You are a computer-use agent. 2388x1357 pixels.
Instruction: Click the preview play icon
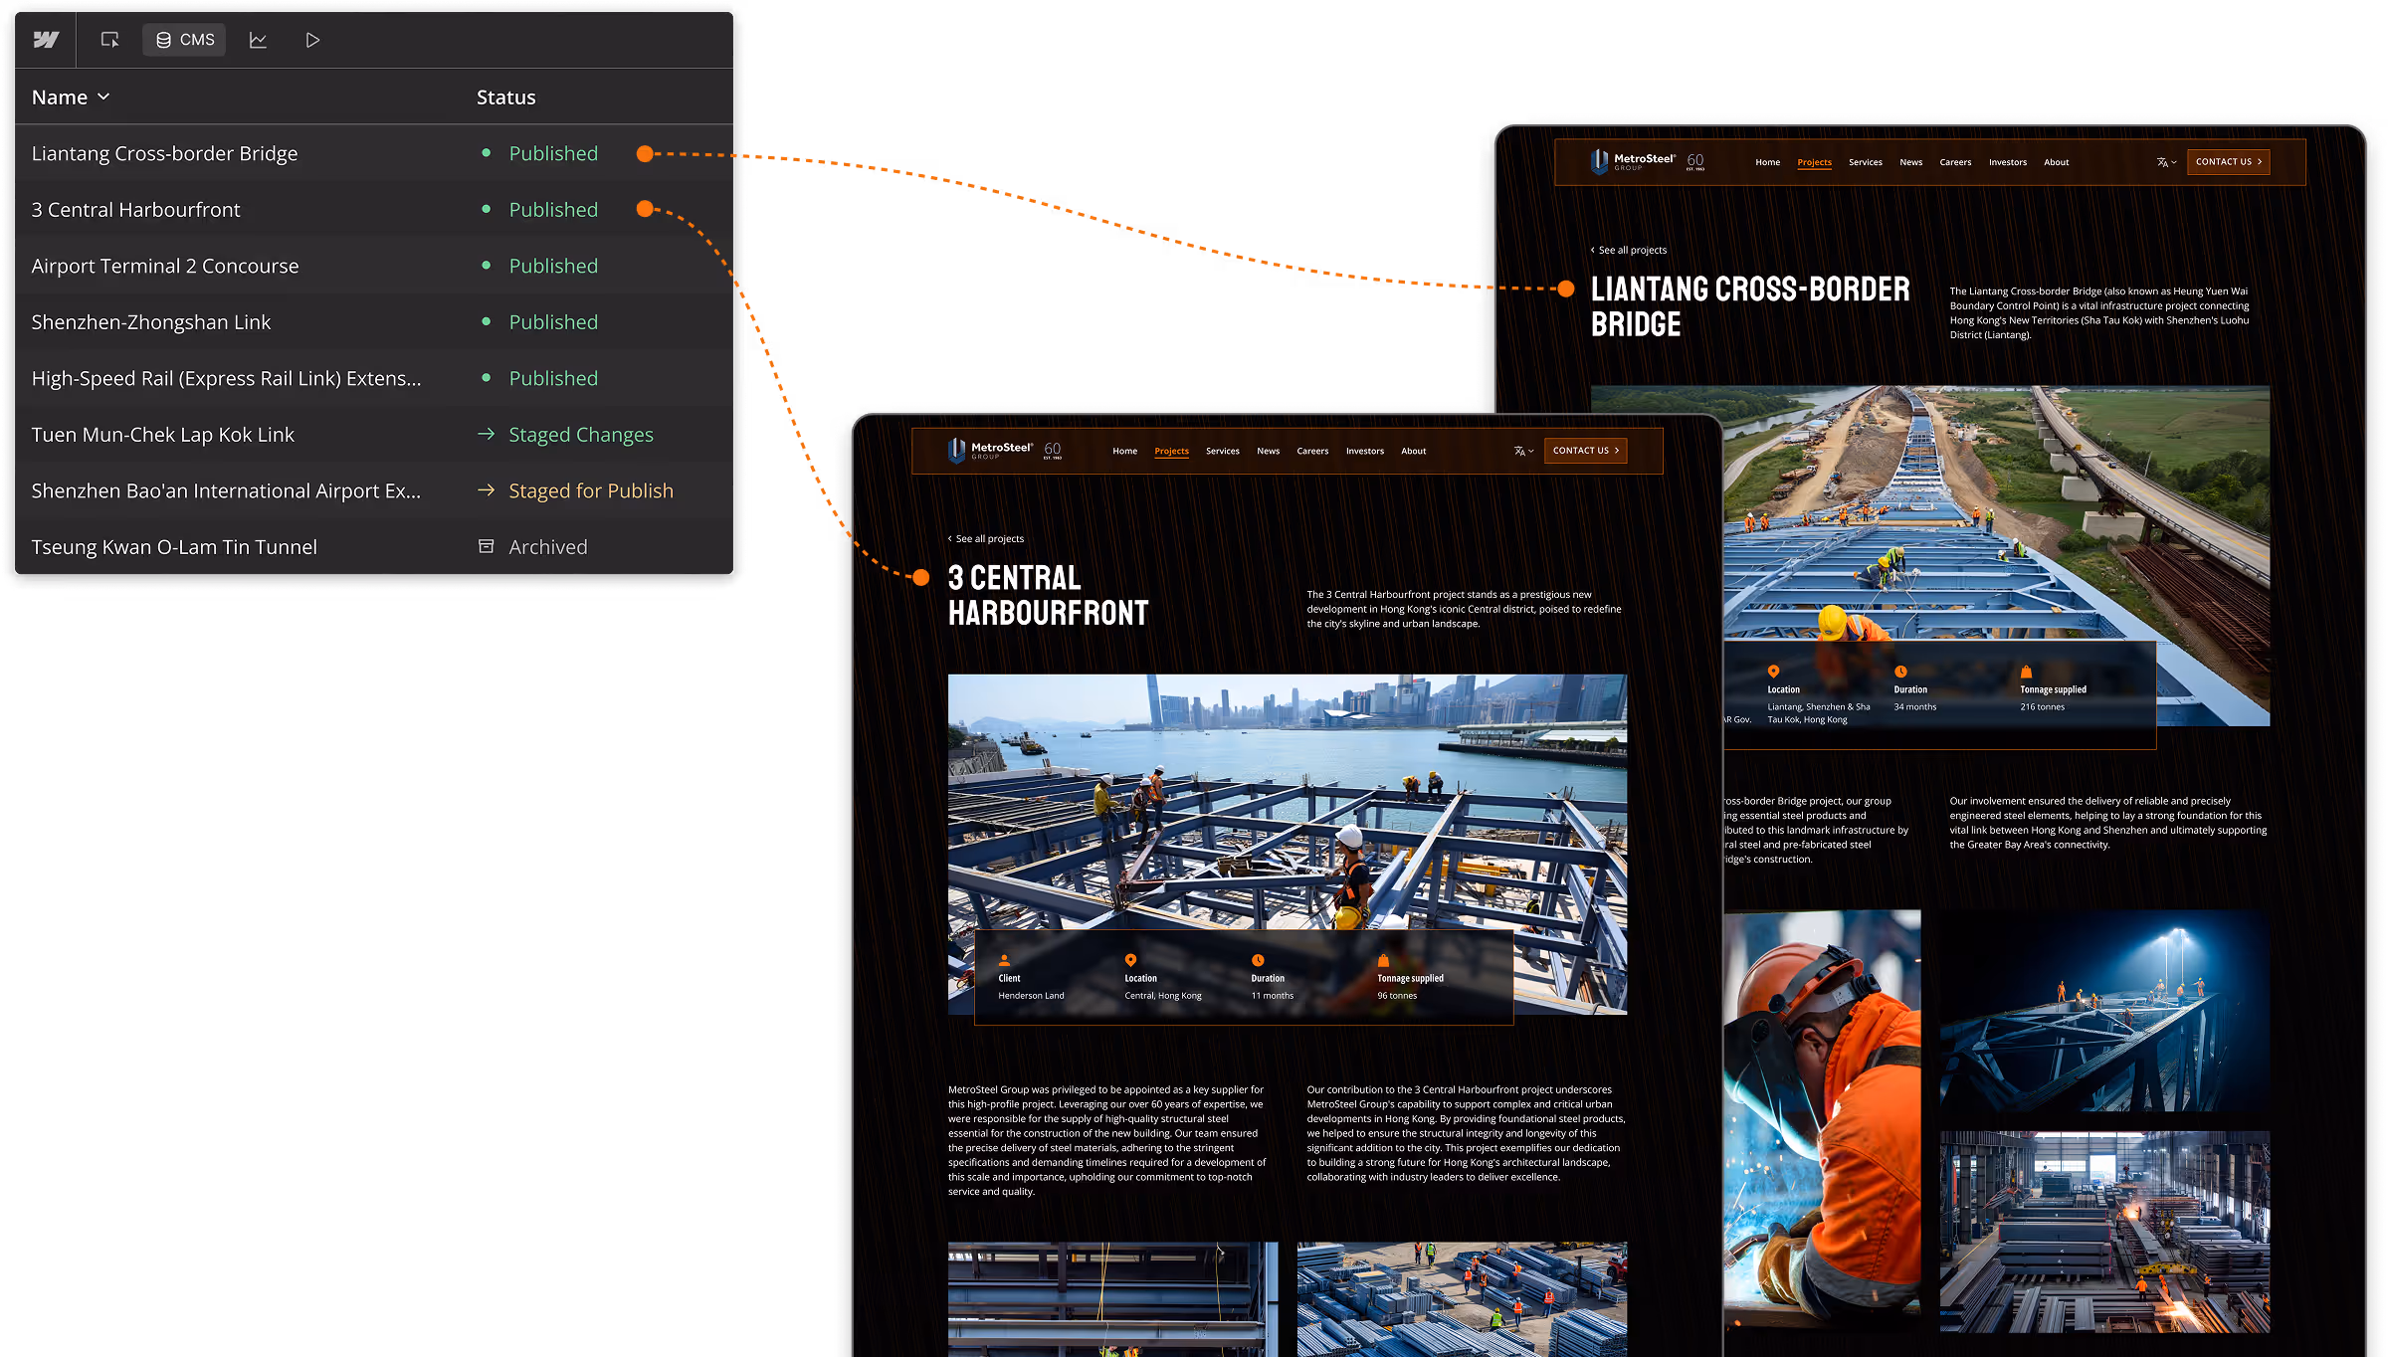point(312,40)
